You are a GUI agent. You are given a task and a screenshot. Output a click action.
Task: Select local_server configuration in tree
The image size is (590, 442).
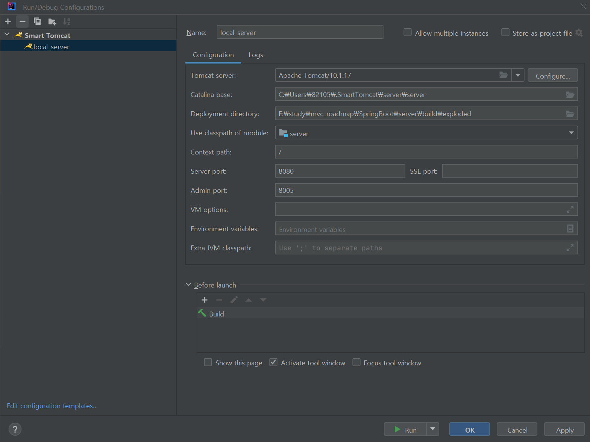[88, 46]
